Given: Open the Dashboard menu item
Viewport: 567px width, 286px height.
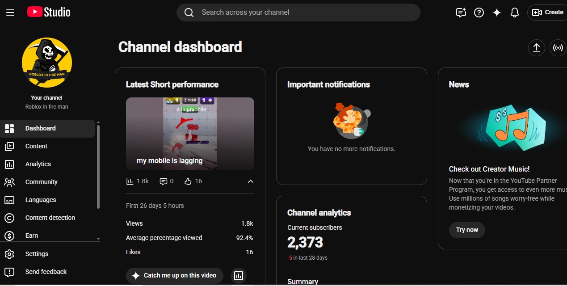Looking at the screenshot, I should [47, 129].
